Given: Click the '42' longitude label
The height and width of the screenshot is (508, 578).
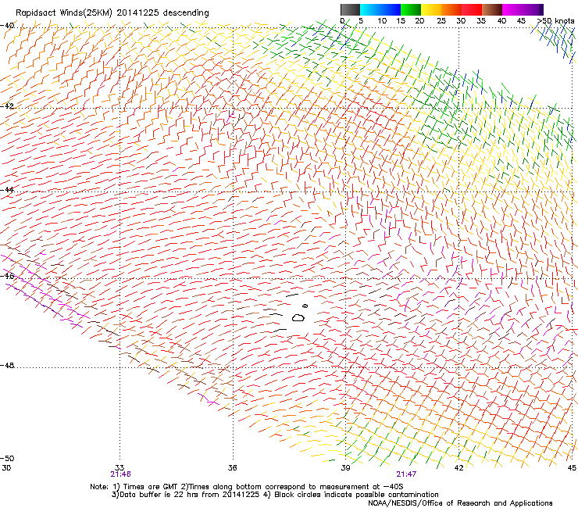Looking at the screenshot, I should [x=458, y=467].
